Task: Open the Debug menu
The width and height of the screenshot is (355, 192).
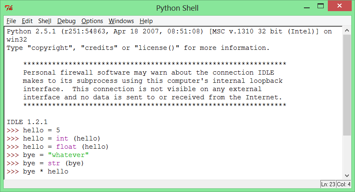Action: point(66,21)
